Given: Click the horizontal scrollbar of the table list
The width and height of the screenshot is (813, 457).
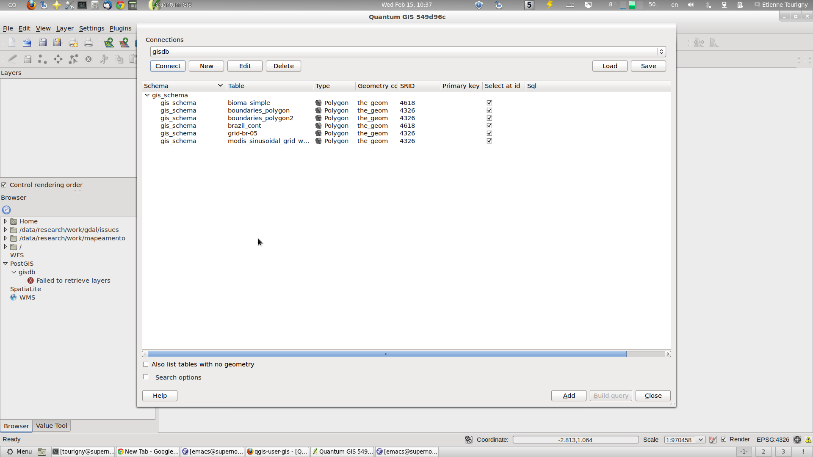Looking at the screenshot, I should [x=387, y=354].
